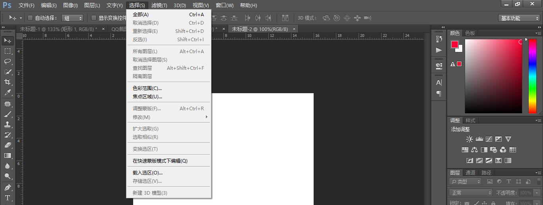Viewport: 543px width, 205px height.
Task: Select the Horizontal Type tool
Action: [8, 197]
